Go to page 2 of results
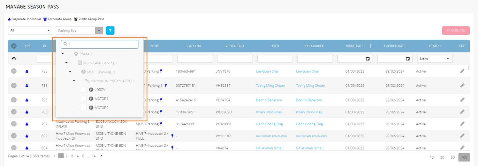Viewport: 478px width, 166px height. [x=66, y=156]
